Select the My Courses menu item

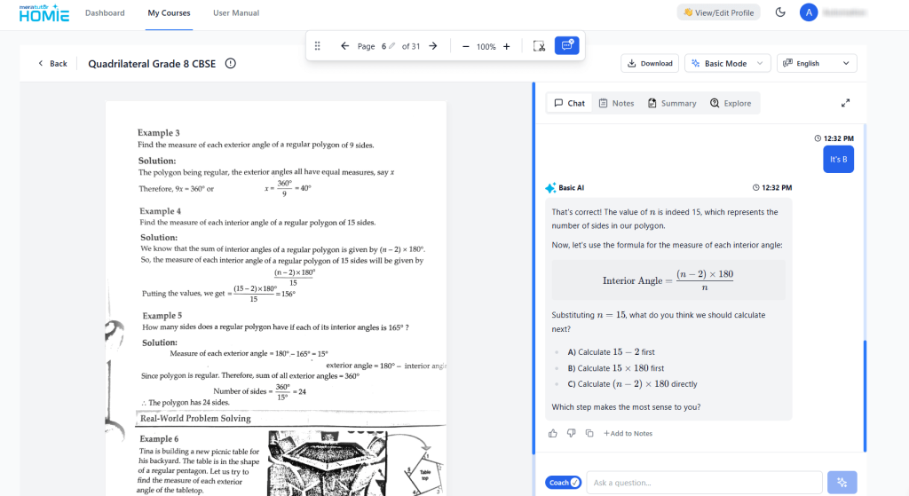click(169, 12)
